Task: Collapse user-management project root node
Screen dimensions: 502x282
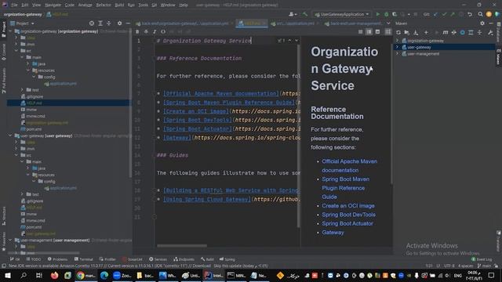Action: tap(10, 240)
